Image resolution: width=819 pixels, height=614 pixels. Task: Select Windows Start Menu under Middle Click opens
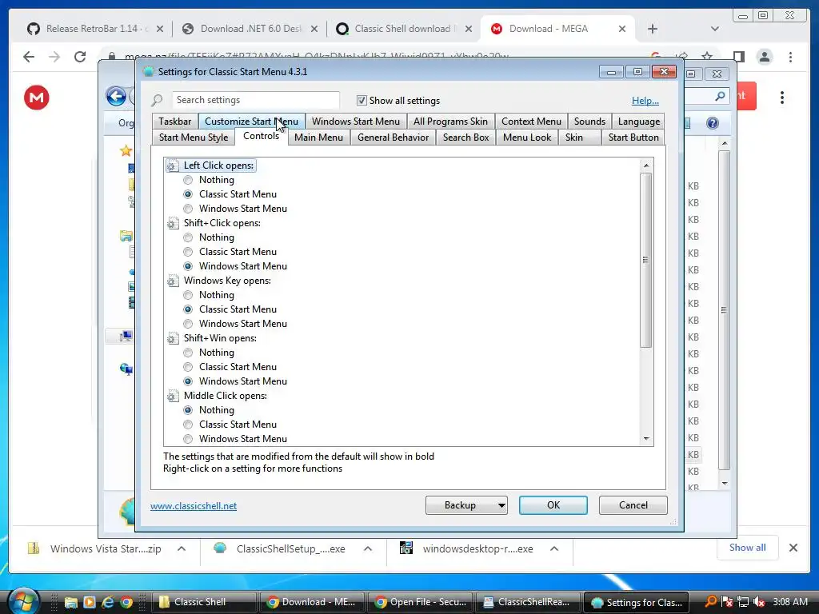[x=188, y=439]
